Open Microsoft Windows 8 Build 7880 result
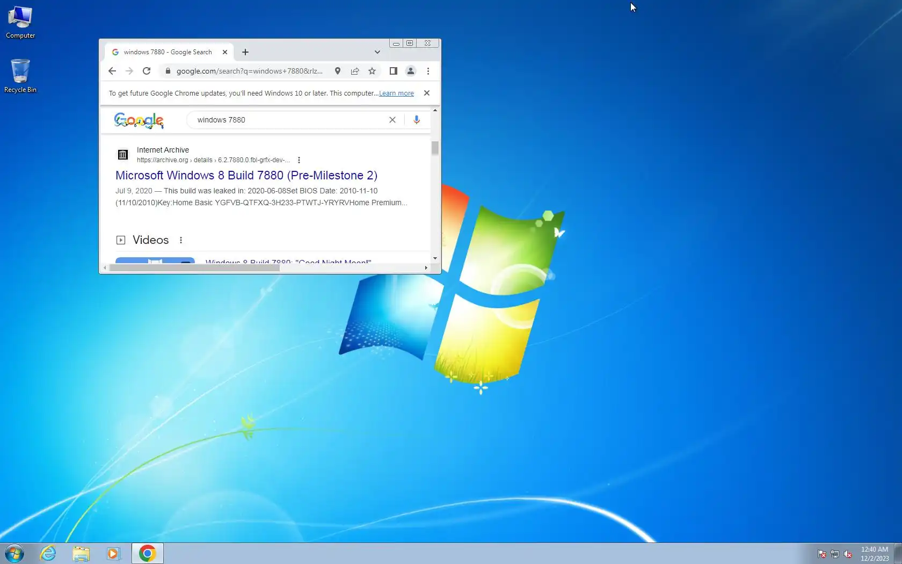The height and width of the screenshot is (564, 902). pos(246,176)
